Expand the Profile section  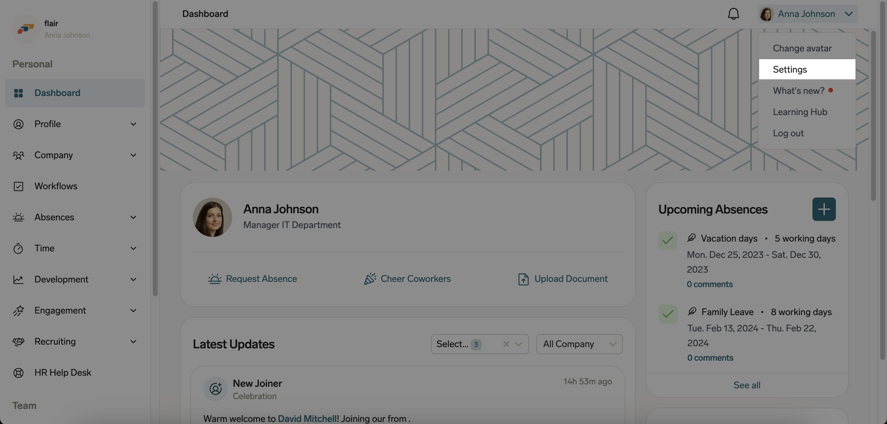(134, 124)
